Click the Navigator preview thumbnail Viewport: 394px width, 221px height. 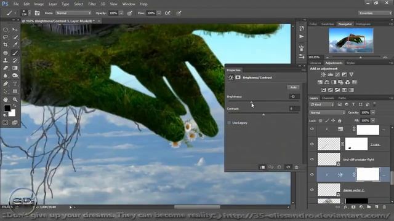click(x=351, y=40)
